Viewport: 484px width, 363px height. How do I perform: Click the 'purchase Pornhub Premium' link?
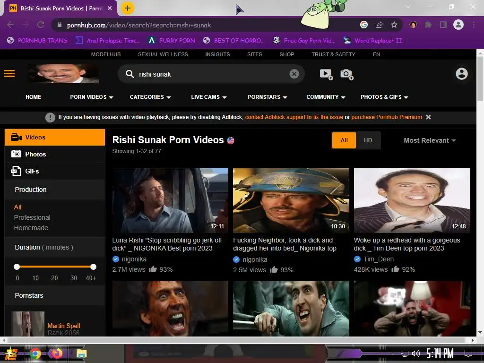[x=387, y=117]
